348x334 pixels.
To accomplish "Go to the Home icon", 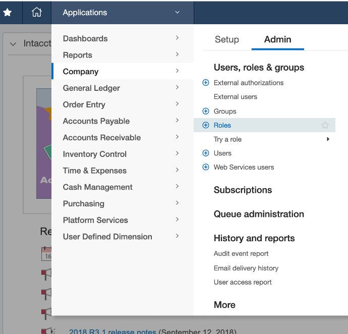I will click(37, 12).
